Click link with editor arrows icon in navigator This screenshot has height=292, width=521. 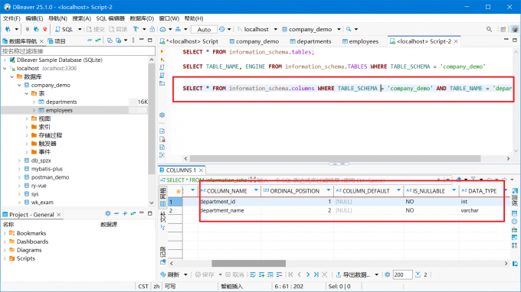pyautogui.click(x=98, y=41)
